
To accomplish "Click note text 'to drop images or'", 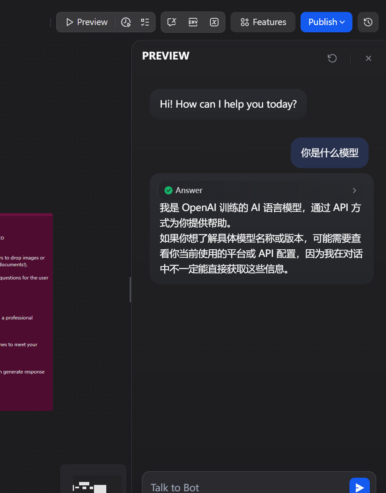I will [x=25, y=258].
